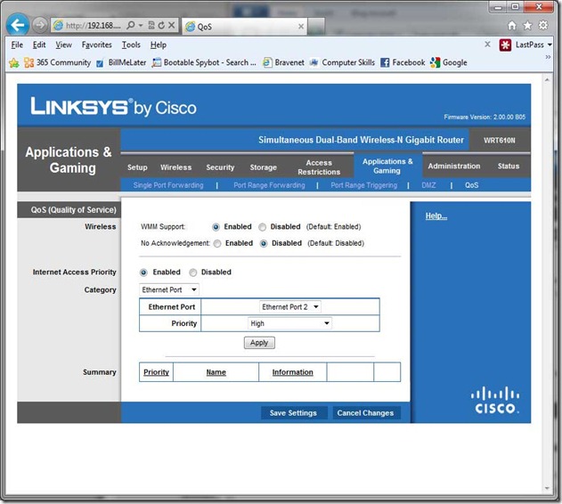This screenshot has height=504, width=562.
Task: Click the Stop loading X in address bar
Action: (172, 25)
